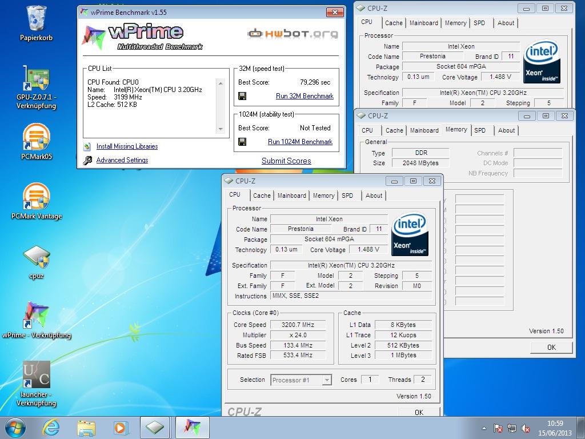Open About tab in top-right CPU-Z window
This screenshot has height=439, width=585.
pyautogui.click(x=506, y=23)
